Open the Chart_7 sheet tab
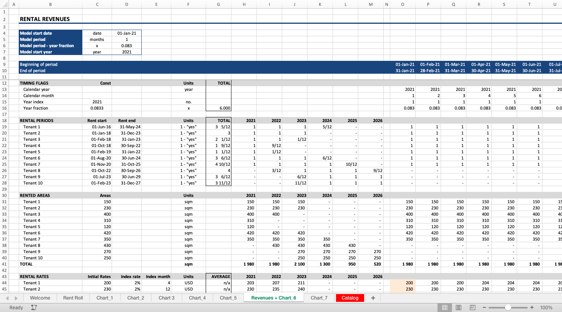 click(x=319, y=298)
